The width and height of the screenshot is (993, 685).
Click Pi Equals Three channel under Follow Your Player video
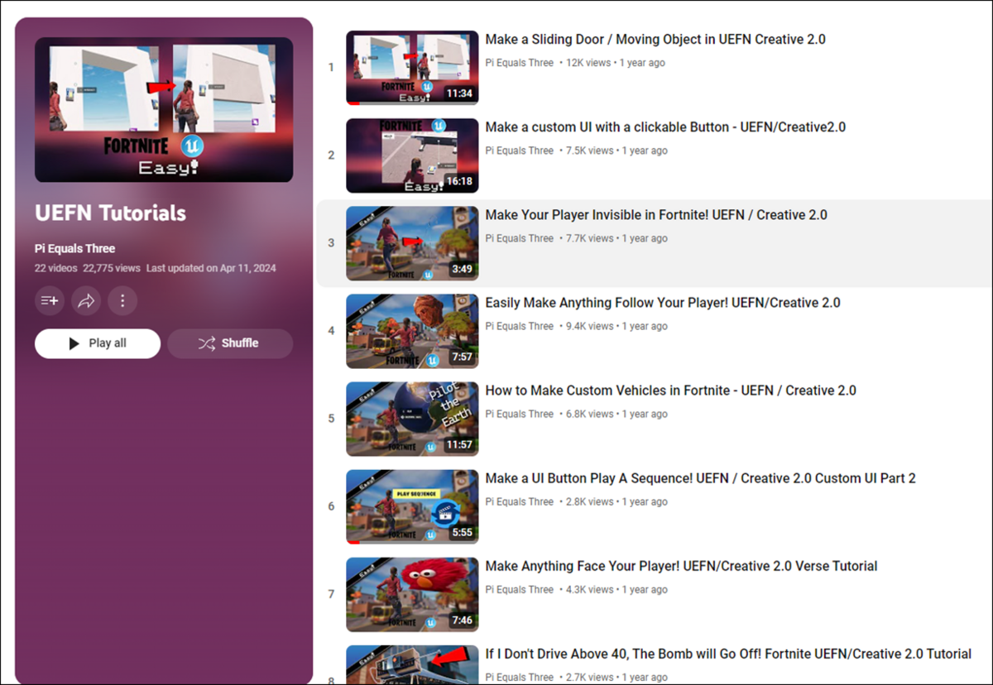pyautogui.click(x=520, y=326)
